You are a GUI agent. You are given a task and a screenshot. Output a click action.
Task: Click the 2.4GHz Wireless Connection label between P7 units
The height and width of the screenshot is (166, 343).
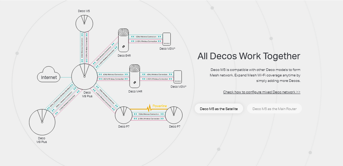[x=149, y=118]
